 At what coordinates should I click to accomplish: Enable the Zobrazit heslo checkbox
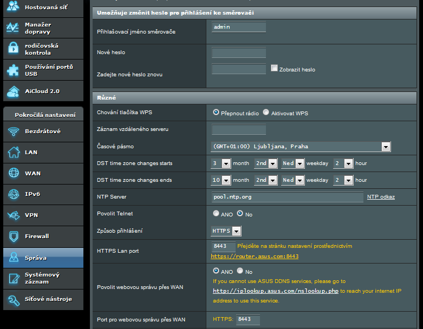274,69
